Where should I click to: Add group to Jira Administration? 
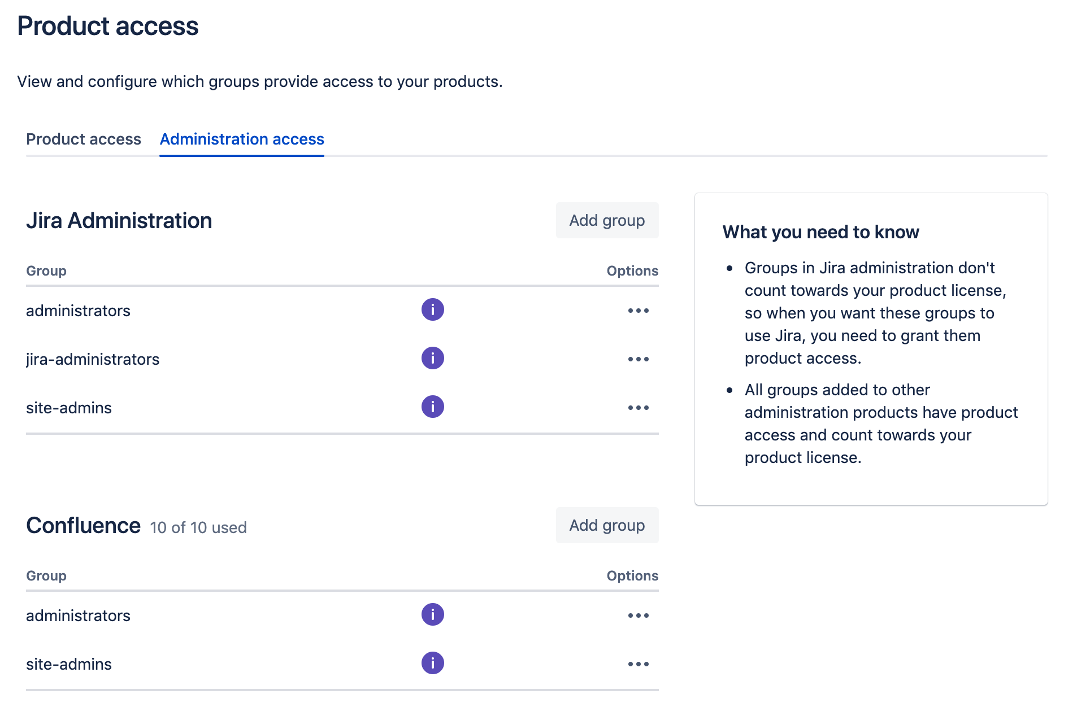(607, 220)
